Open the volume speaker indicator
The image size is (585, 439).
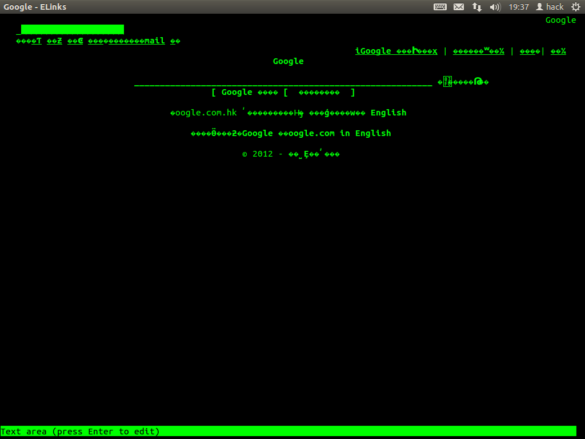pyautogui.click(x=495, y=7)
